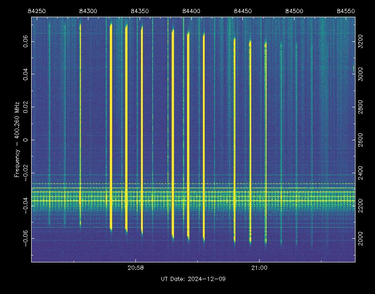Select the left axis value 0
This screenshot has height=294, width=375.
25,140
